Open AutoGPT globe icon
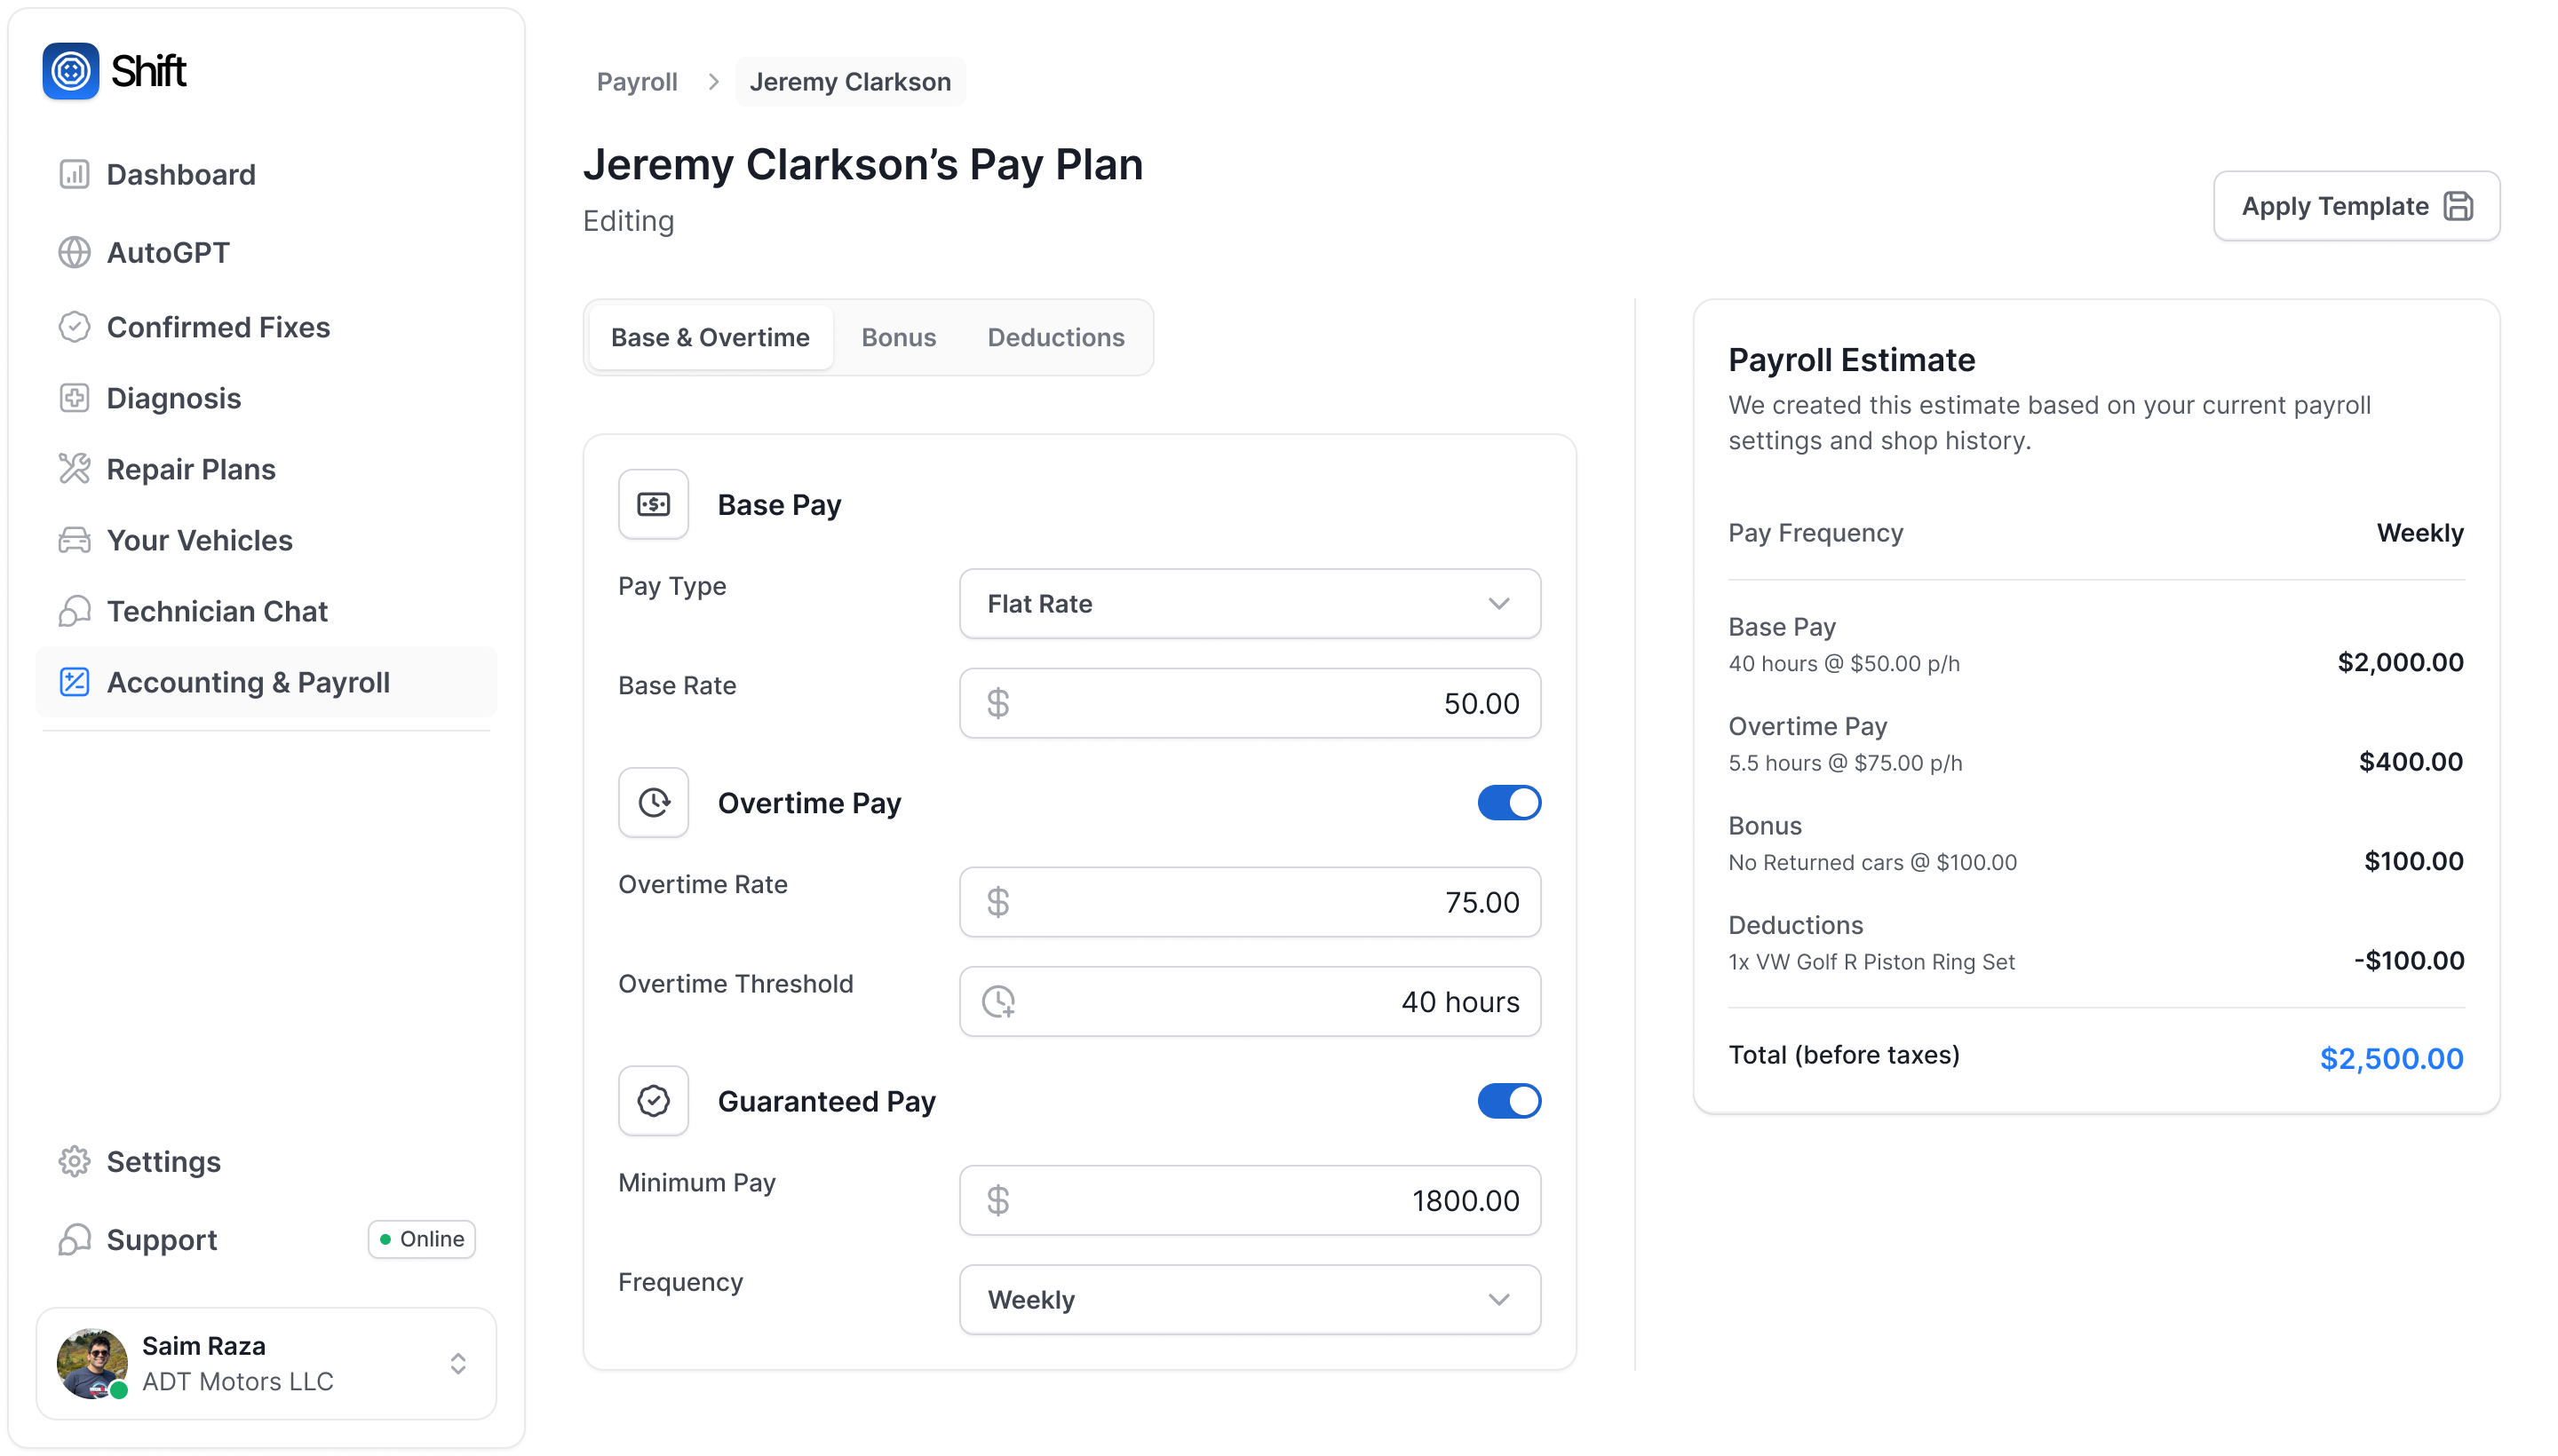Image resolution: width=2558 pixels, height=1456 pixels. click(74, 252)
